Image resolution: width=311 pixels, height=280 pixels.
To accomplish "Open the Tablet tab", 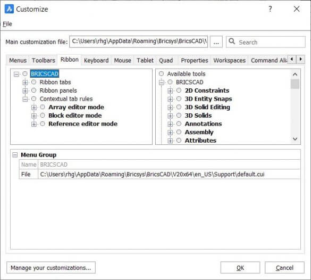I will tap(145, 60).
